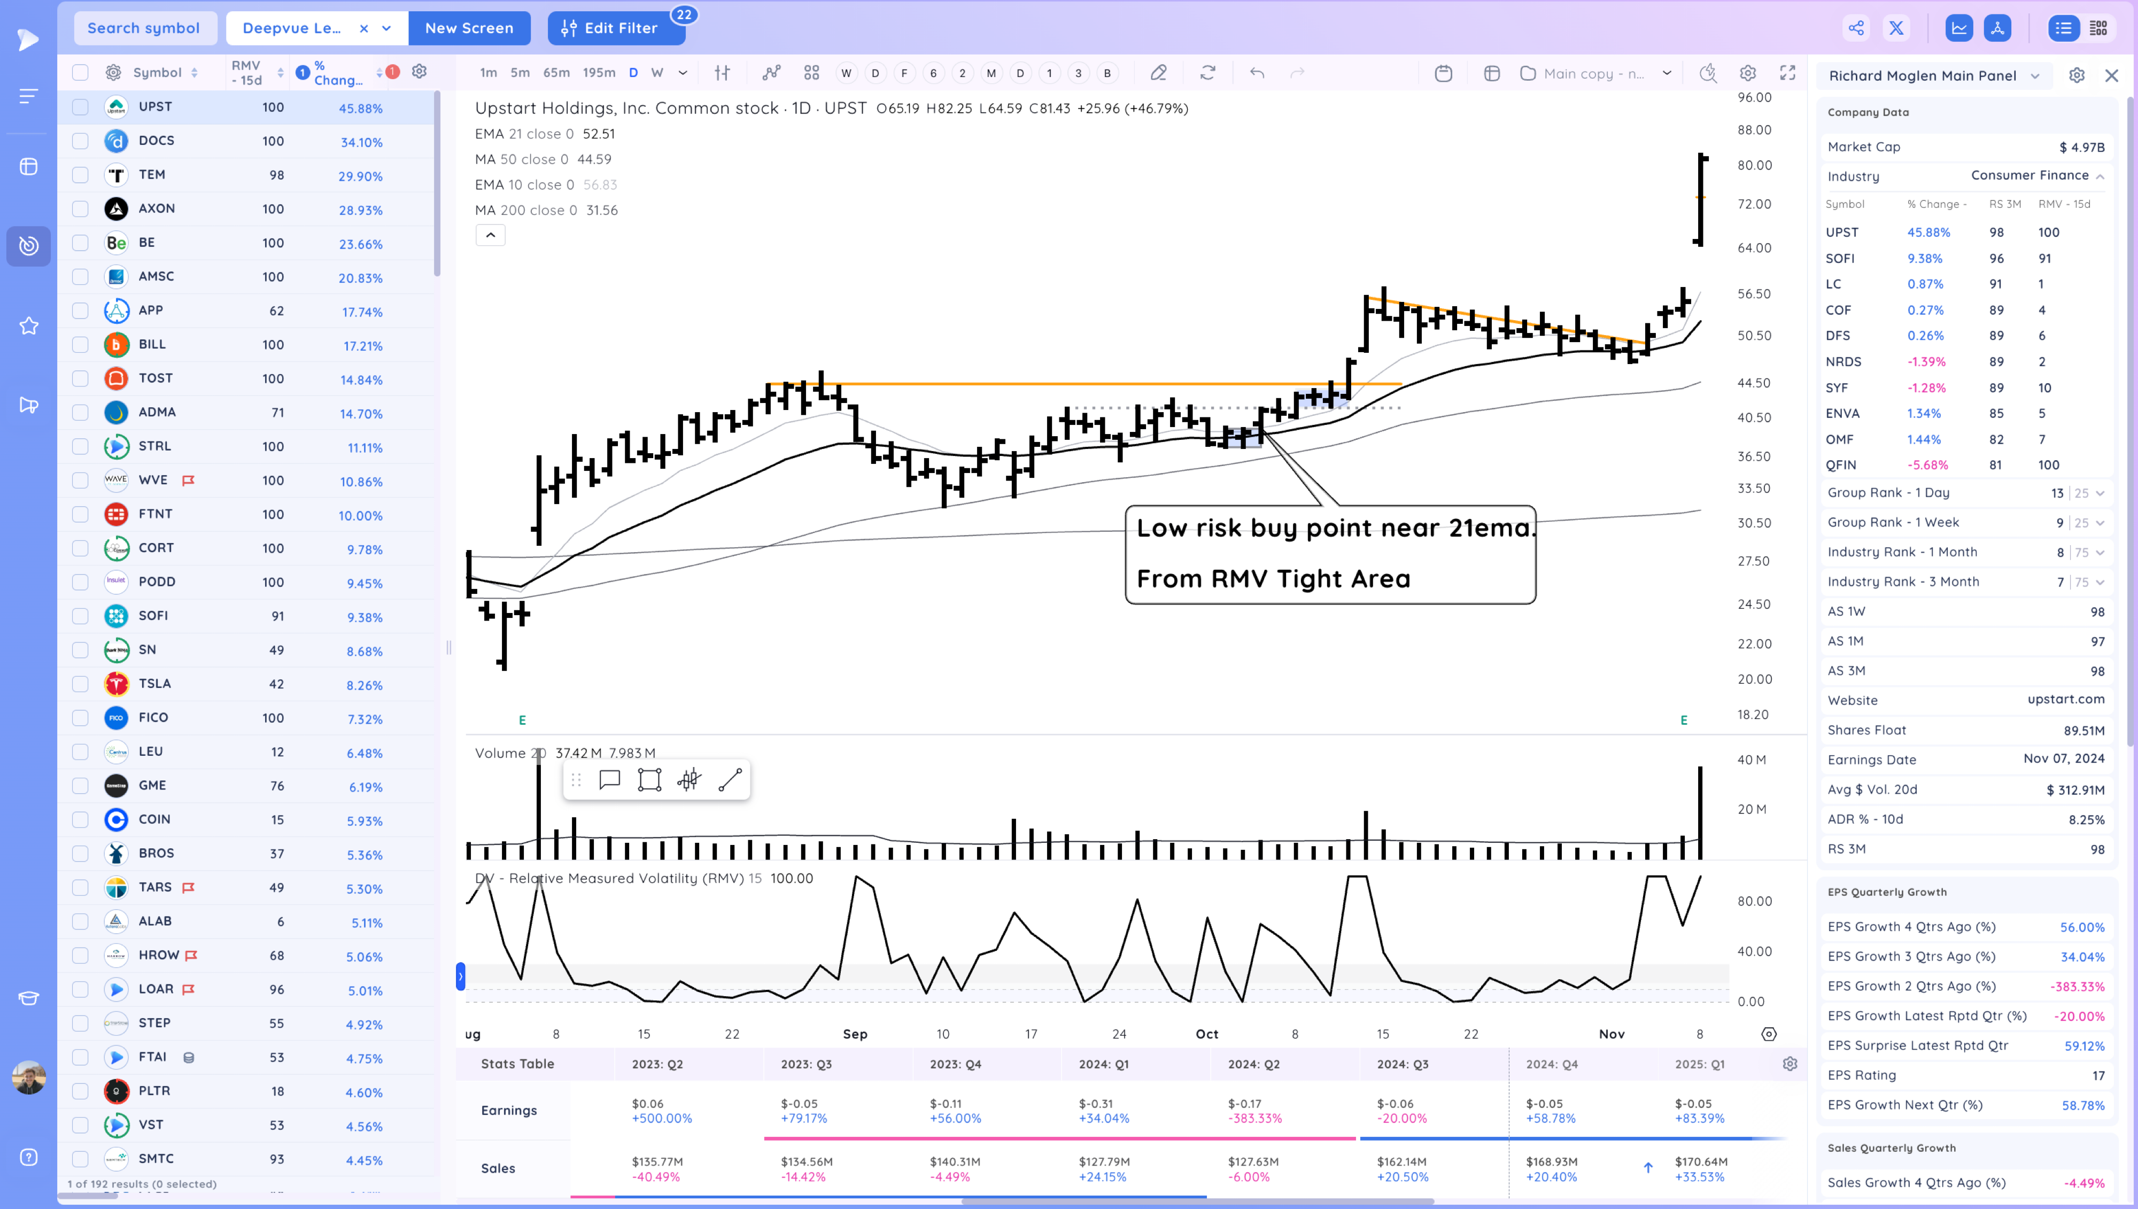Switch to the 65m timeframe
Screen dimensions: 2138x1209
(x=555, y=73)
